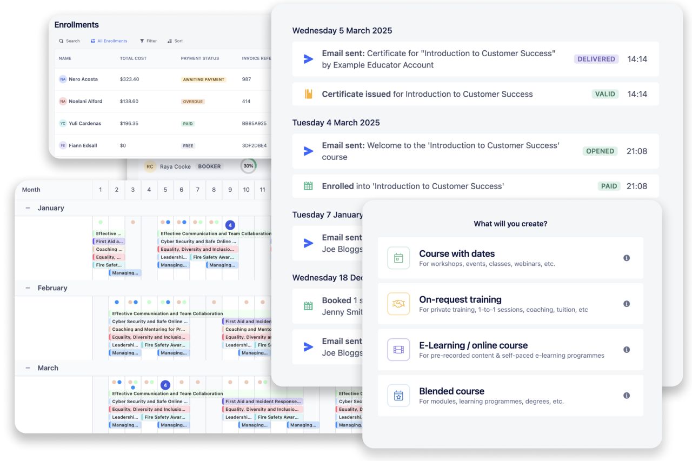
Task: Click the VALID badge on Certificate issued
Action: (x=605, y=94)
